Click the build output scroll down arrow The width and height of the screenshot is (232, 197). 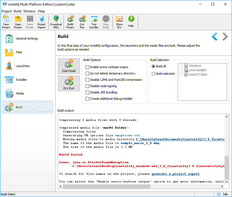(x=226, y=182)
